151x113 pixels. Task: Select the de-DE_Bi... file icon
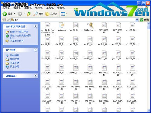click(x=62, y=39)
